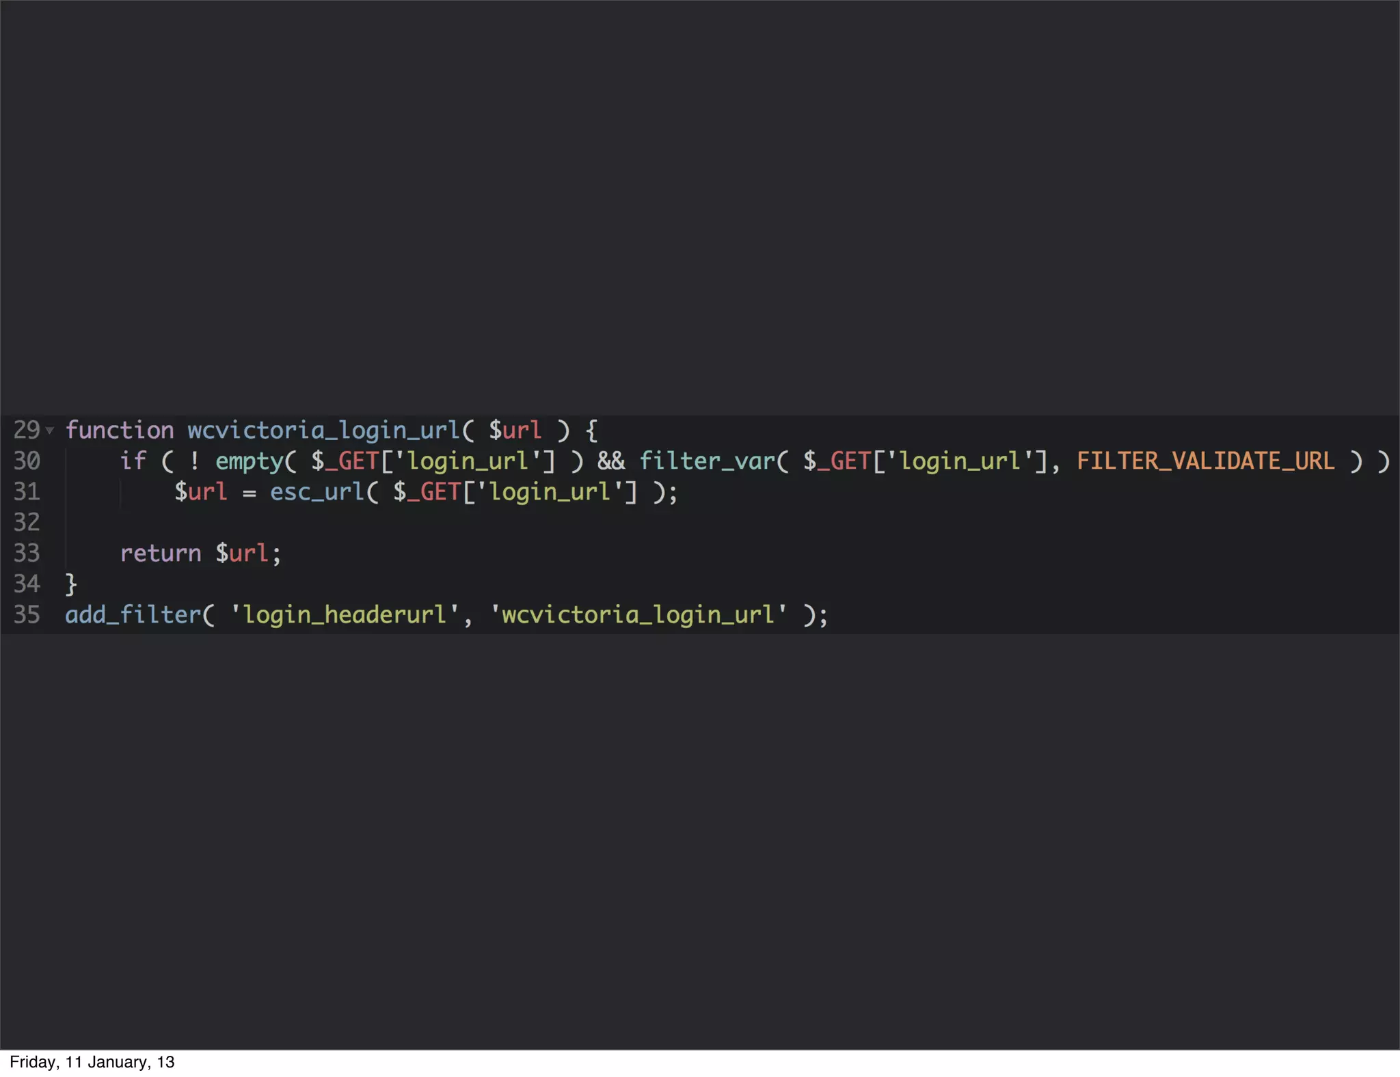Click the function keyword on line 29

pyautogui.click(x=120, y=430)
